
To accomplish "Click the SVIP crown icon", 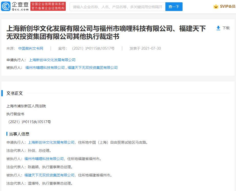I will [216, 6].
